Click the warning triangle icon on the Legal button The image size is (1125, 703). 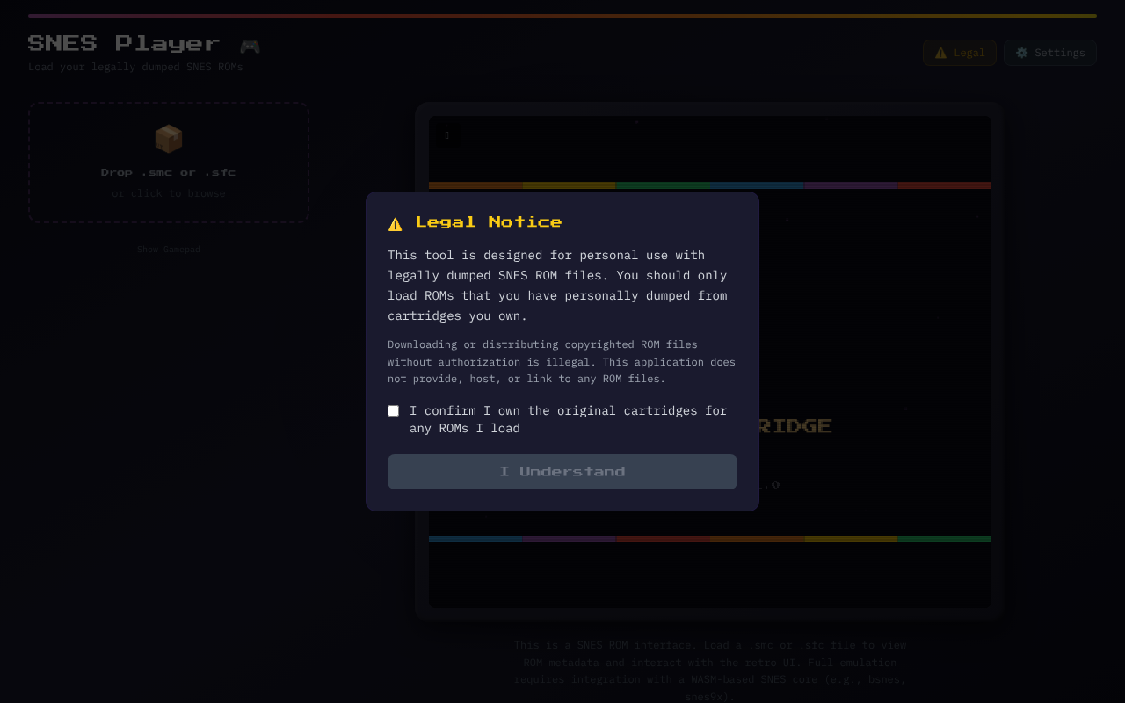940,53
